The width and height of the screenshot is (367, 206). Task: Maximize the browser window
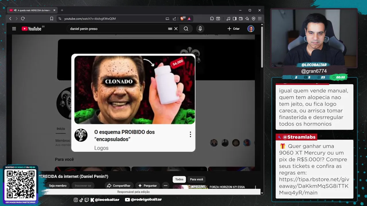pyautogui.click(x=250, y=10)
